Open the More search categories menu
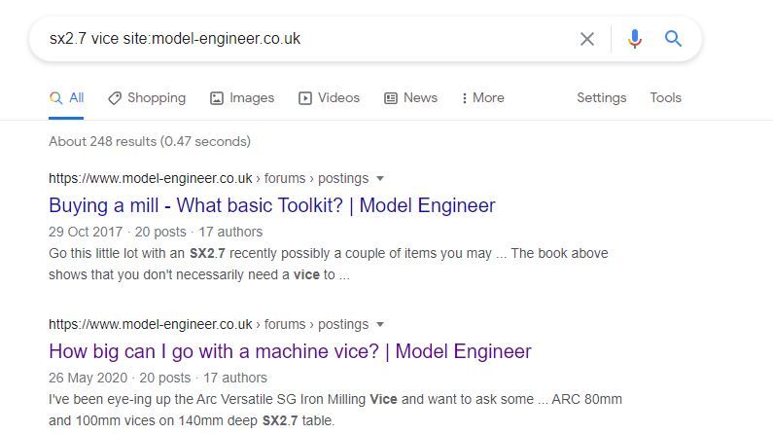Screen dimensions: 773x434 (x=482, y=98)
